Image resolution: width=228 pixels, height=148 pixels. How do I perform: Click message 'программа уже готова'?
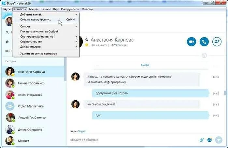click(150, 93)
